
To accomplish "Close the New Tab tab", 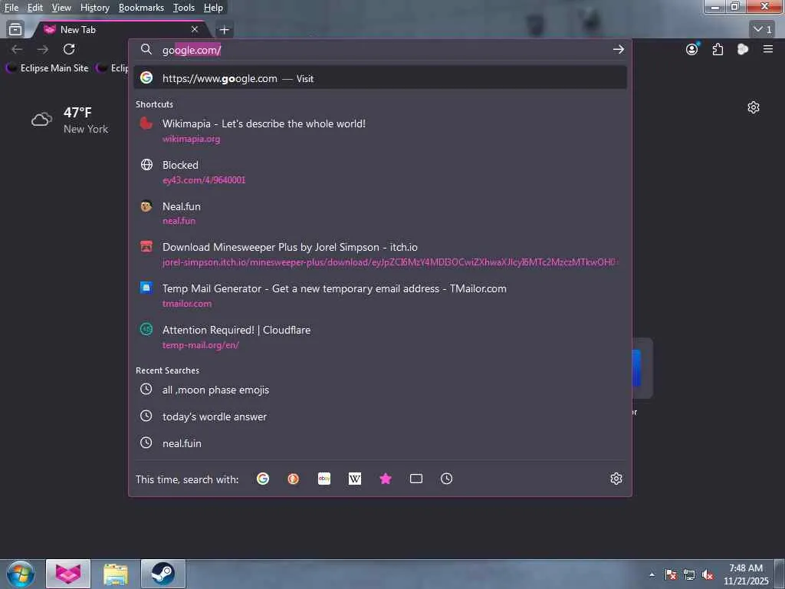I will tap(195, 30).
